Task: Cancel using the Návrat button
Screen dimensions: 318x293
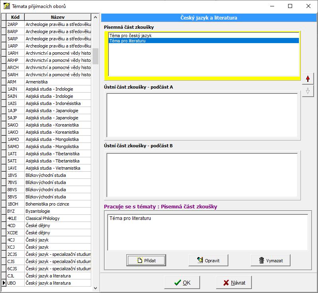Action: pos(234,283)
